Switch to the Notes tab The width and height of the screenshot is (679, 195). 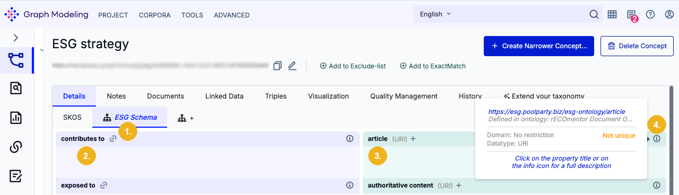tap(116, 96)
